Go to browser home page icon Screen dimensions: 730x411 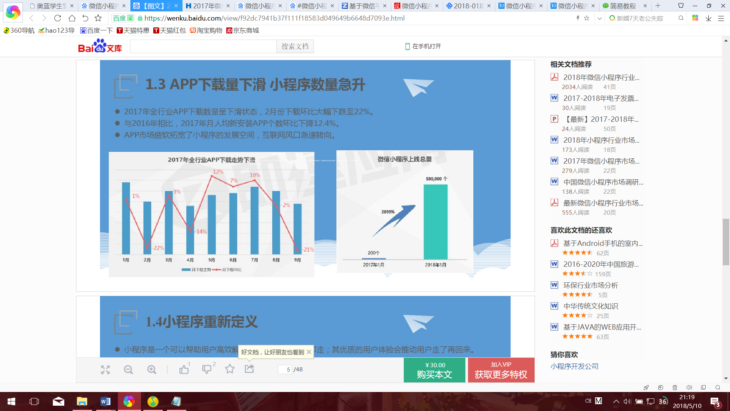coord(72,18)
